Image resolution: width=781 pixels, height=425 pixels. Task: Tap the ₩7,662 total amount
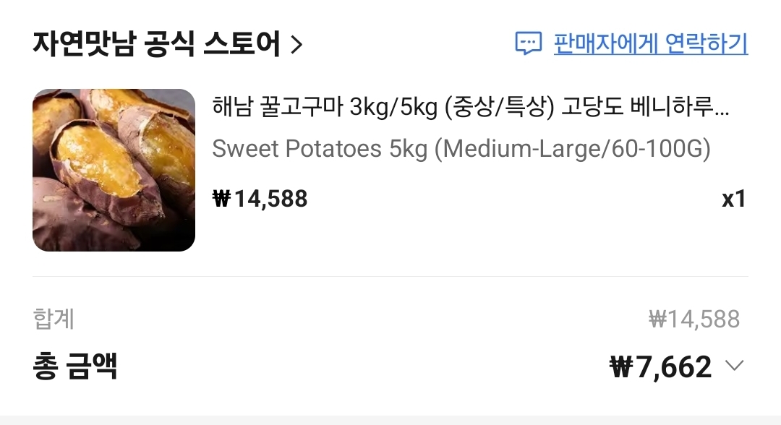[x=661, y=367]
